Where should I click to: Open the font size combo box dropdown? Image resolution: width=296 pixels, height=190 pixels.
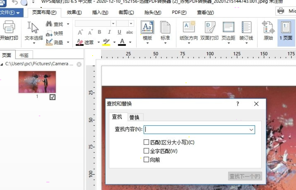pyautogui.click(x=131, y=24)
